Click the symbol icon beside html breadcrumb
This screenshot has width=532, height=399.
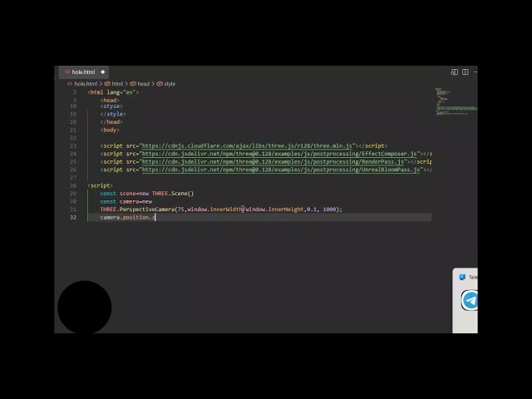point(107,84)
